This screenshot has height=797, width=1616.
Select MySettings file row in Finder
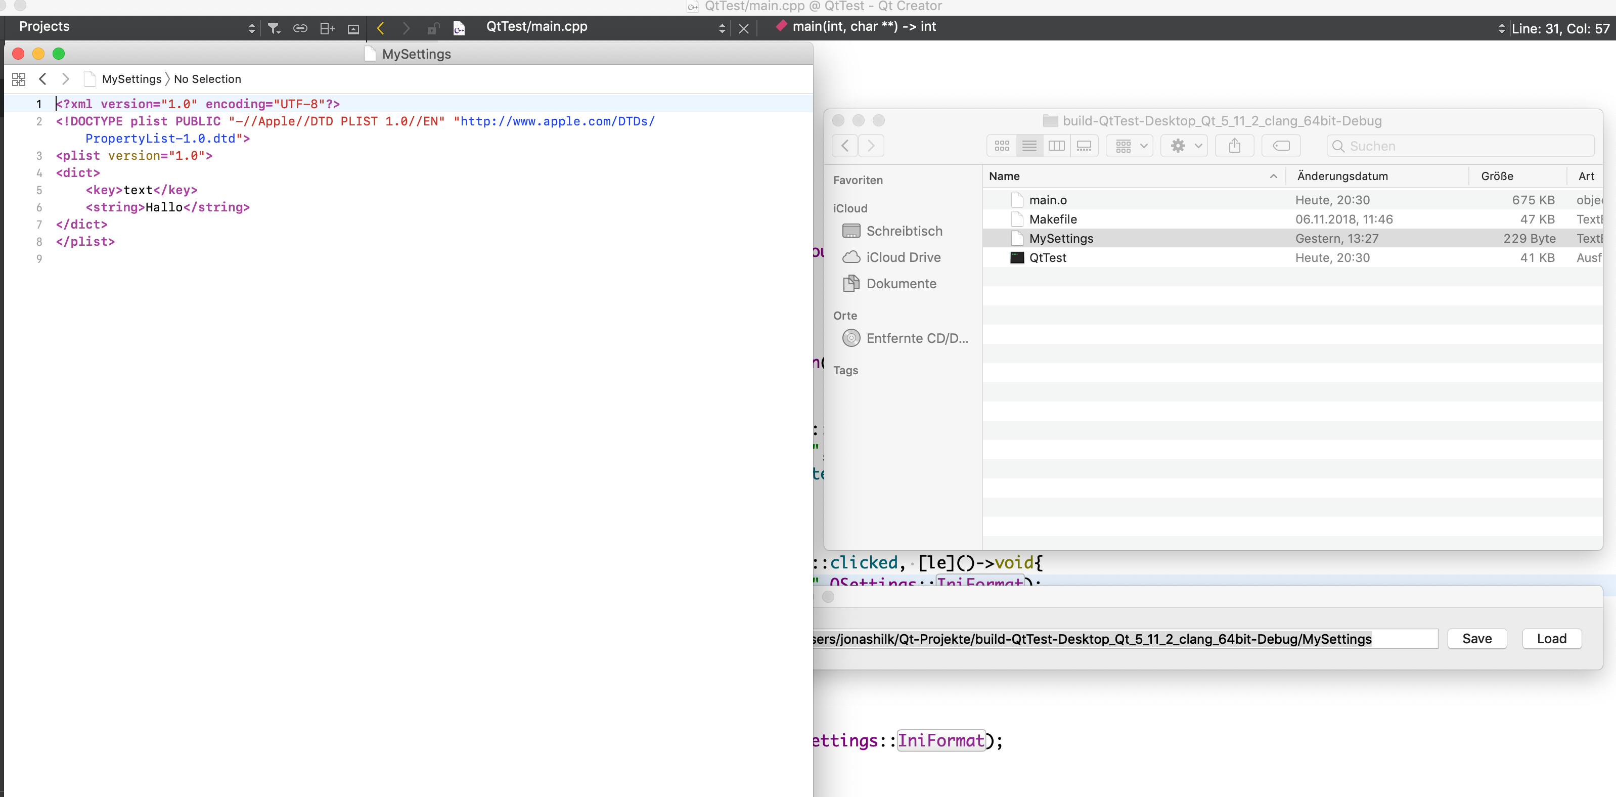(1293, 239)
